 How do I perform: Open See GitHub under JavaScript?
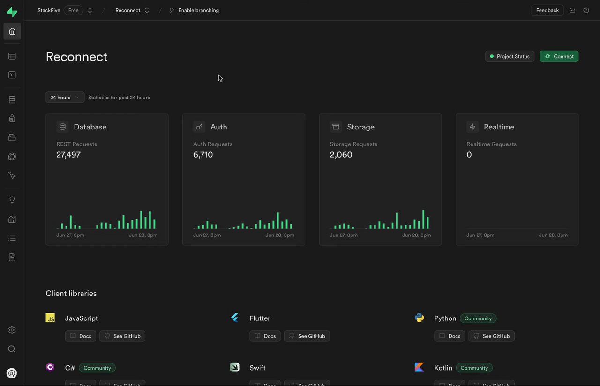coord(122,336)
